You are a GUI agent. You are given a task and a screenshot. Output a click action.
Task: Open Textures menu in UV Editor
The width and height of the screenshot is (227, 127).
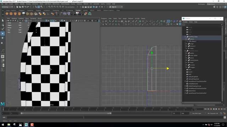(x=131, y=18)
